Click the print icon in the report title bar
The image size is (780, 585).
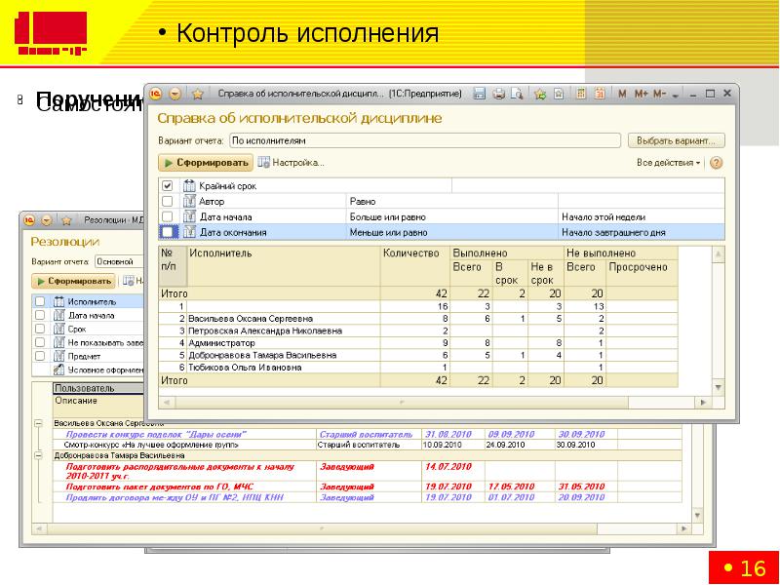point(498,94)
